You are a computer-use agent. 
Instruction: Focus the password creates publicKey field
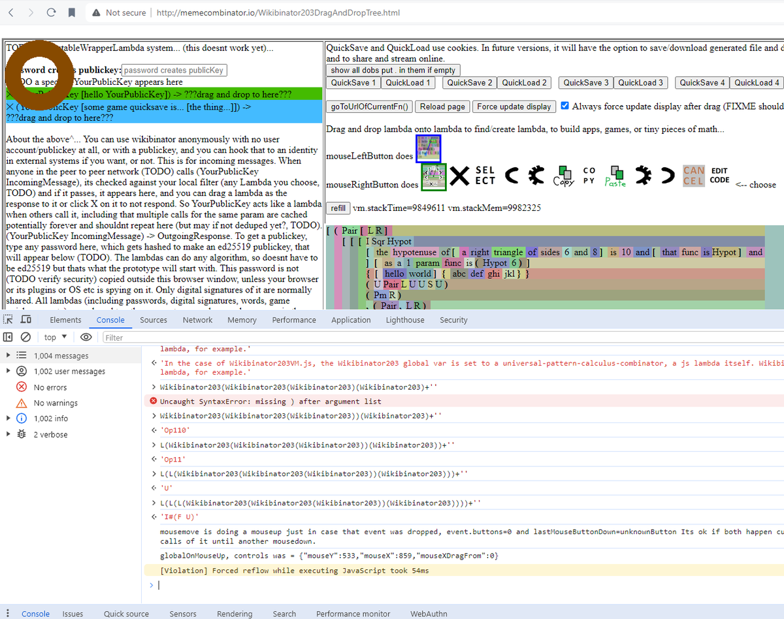174,70
